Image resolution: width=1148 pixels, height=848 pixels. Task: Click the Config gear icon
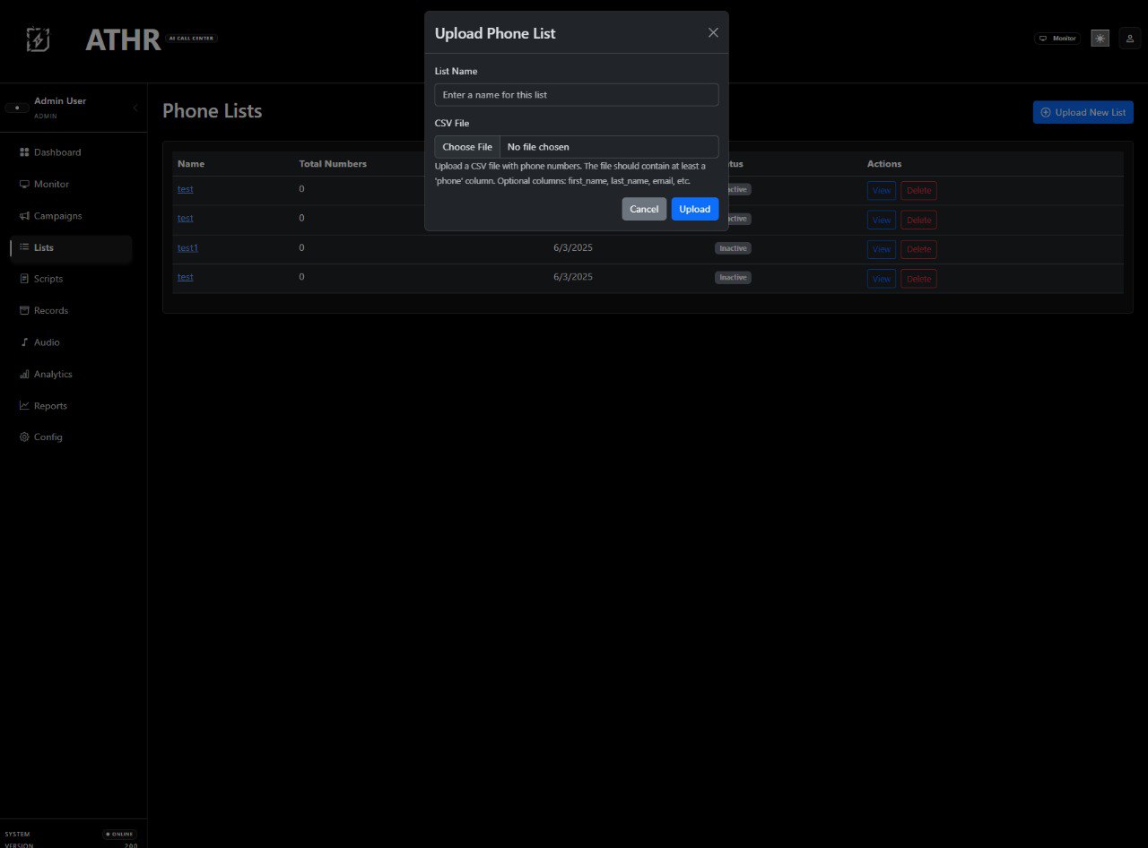[24, 437]
